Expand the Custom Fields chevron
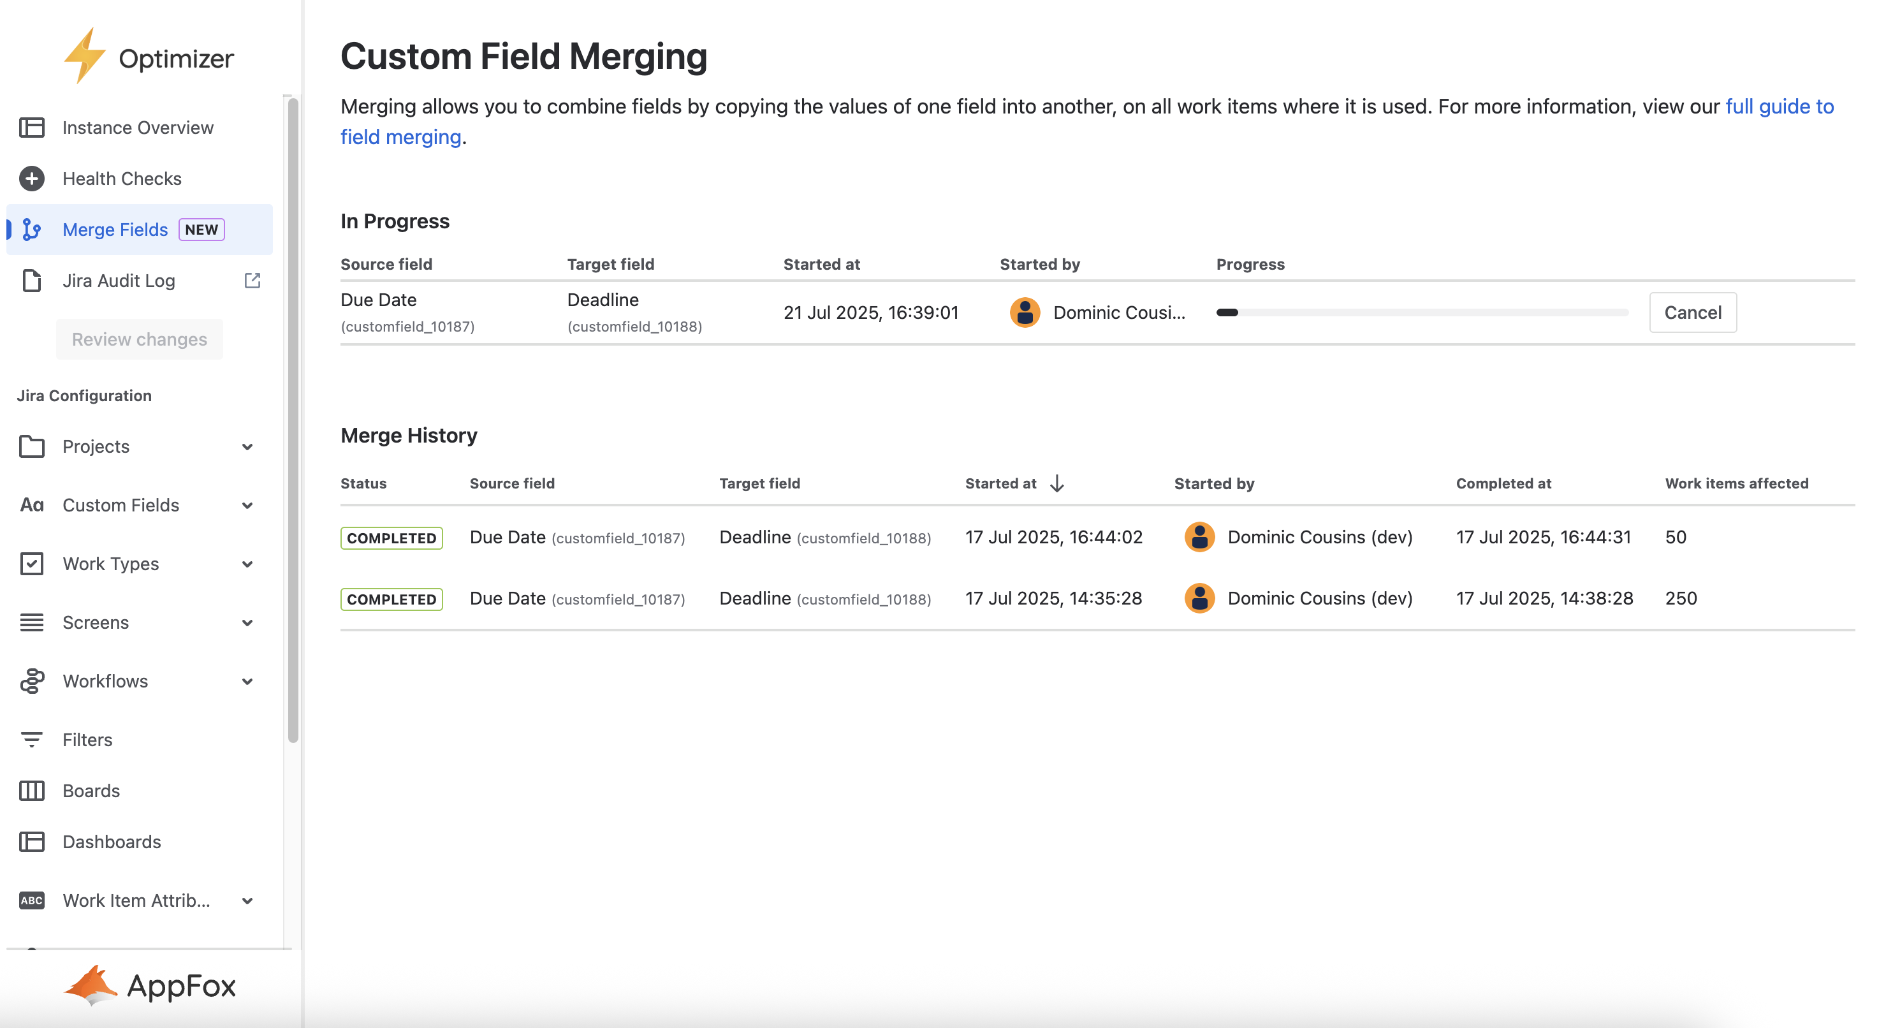 click(247, 505)
